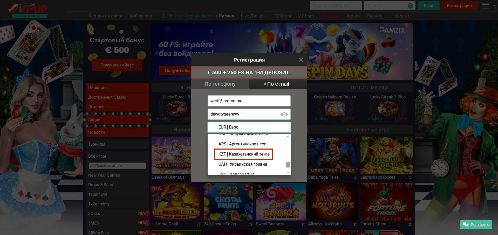The width and height of the screenshot is (498, 235).
Task: Open Gates of Olympus game thumbnail
Action: [171, 155]
